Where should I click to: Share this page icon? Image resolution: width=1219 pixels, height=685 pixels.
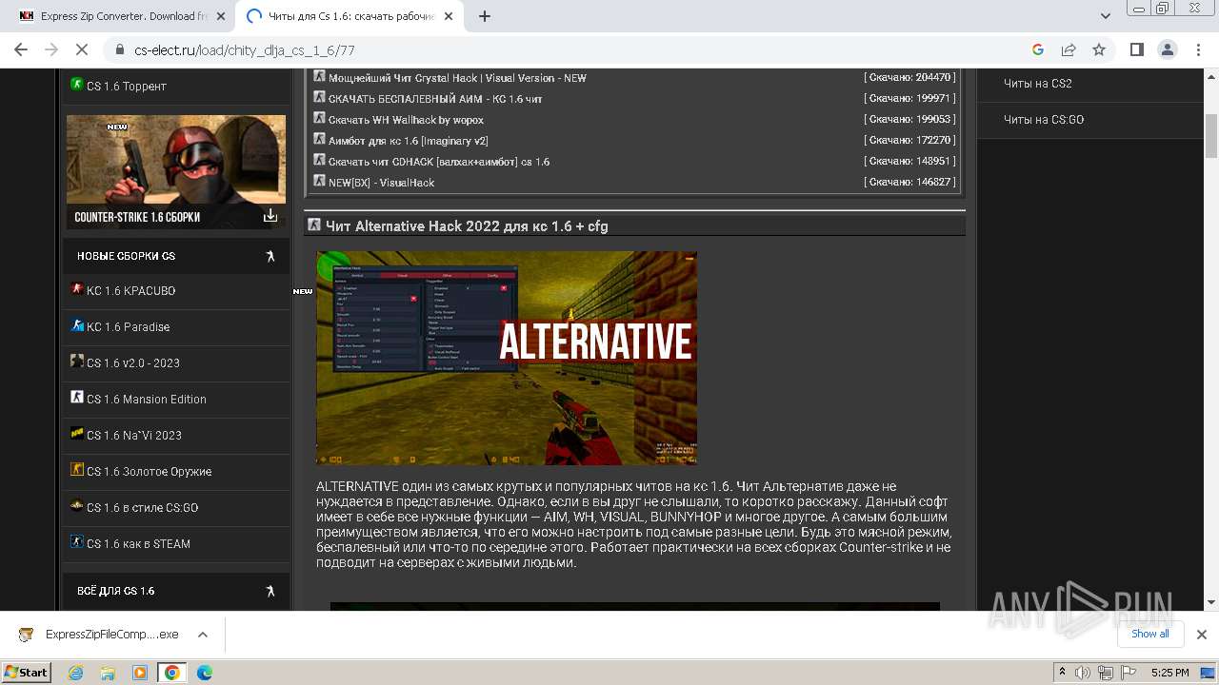[x=1069, y=49]
